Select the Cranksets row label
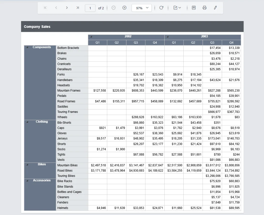 [x=64, y=64]
